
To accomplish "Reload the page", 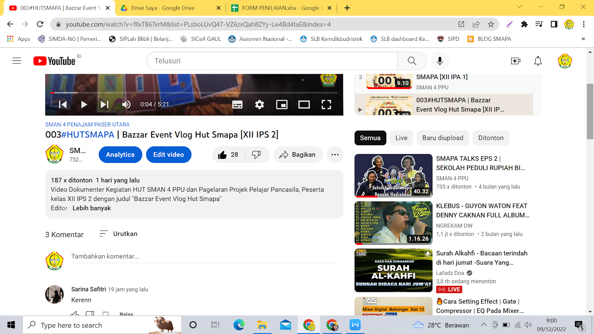I will [40, 24].
